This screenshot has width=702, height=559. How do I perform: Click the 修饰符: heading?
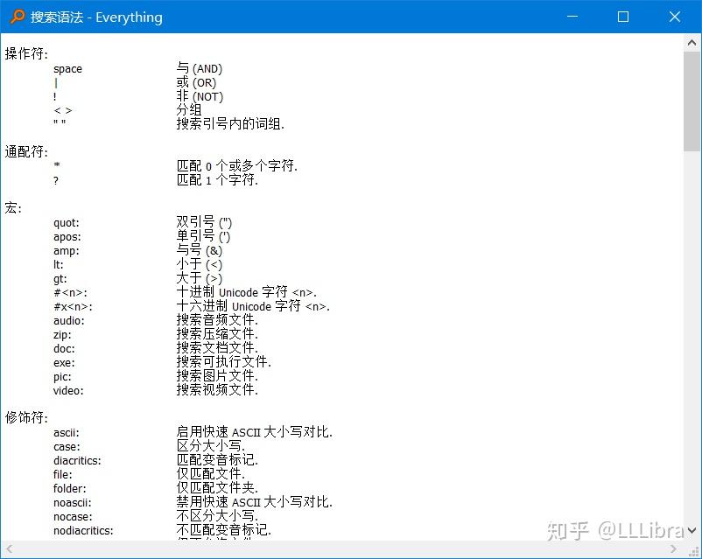[x=26, y=417]
